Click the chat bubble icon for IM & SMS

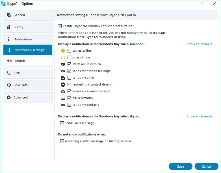(9, 85)
